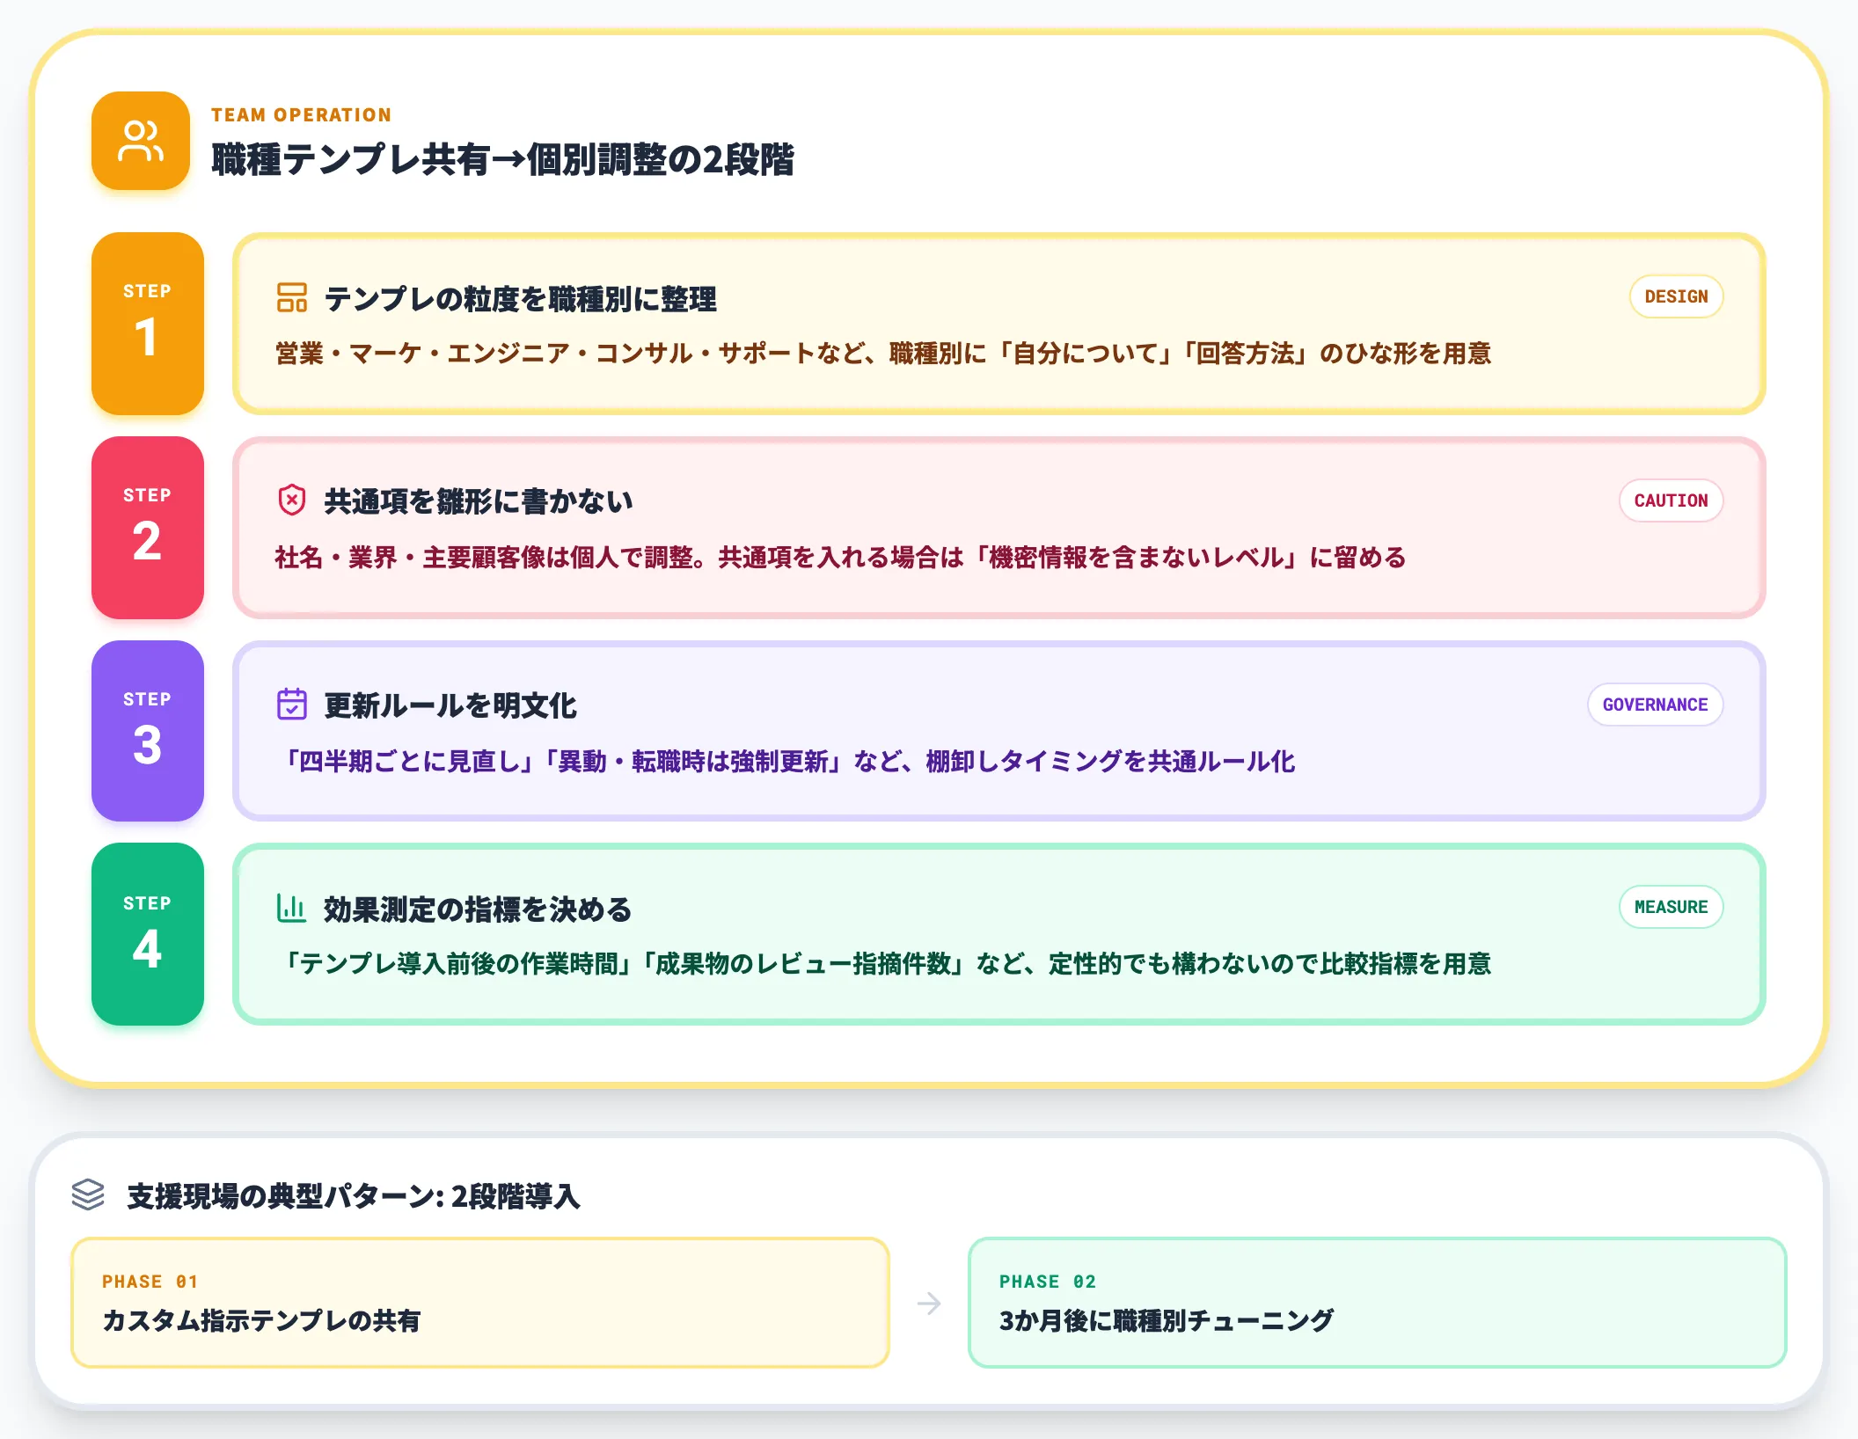Click the description starting 営業・マーケ・エンジニア
Viewport: 1858px width, 1439px height.
[883, 354]
